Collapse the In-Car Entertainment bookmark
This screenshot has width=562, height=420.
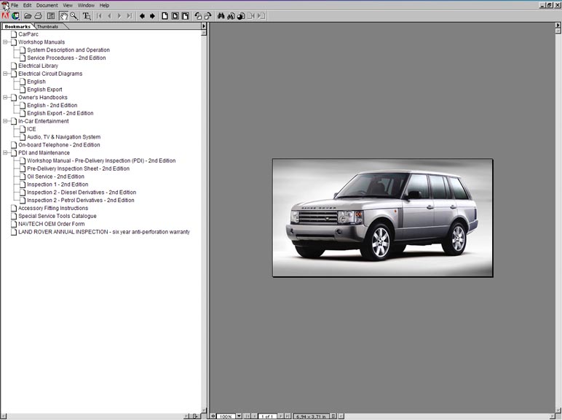(x=5, y=122)
